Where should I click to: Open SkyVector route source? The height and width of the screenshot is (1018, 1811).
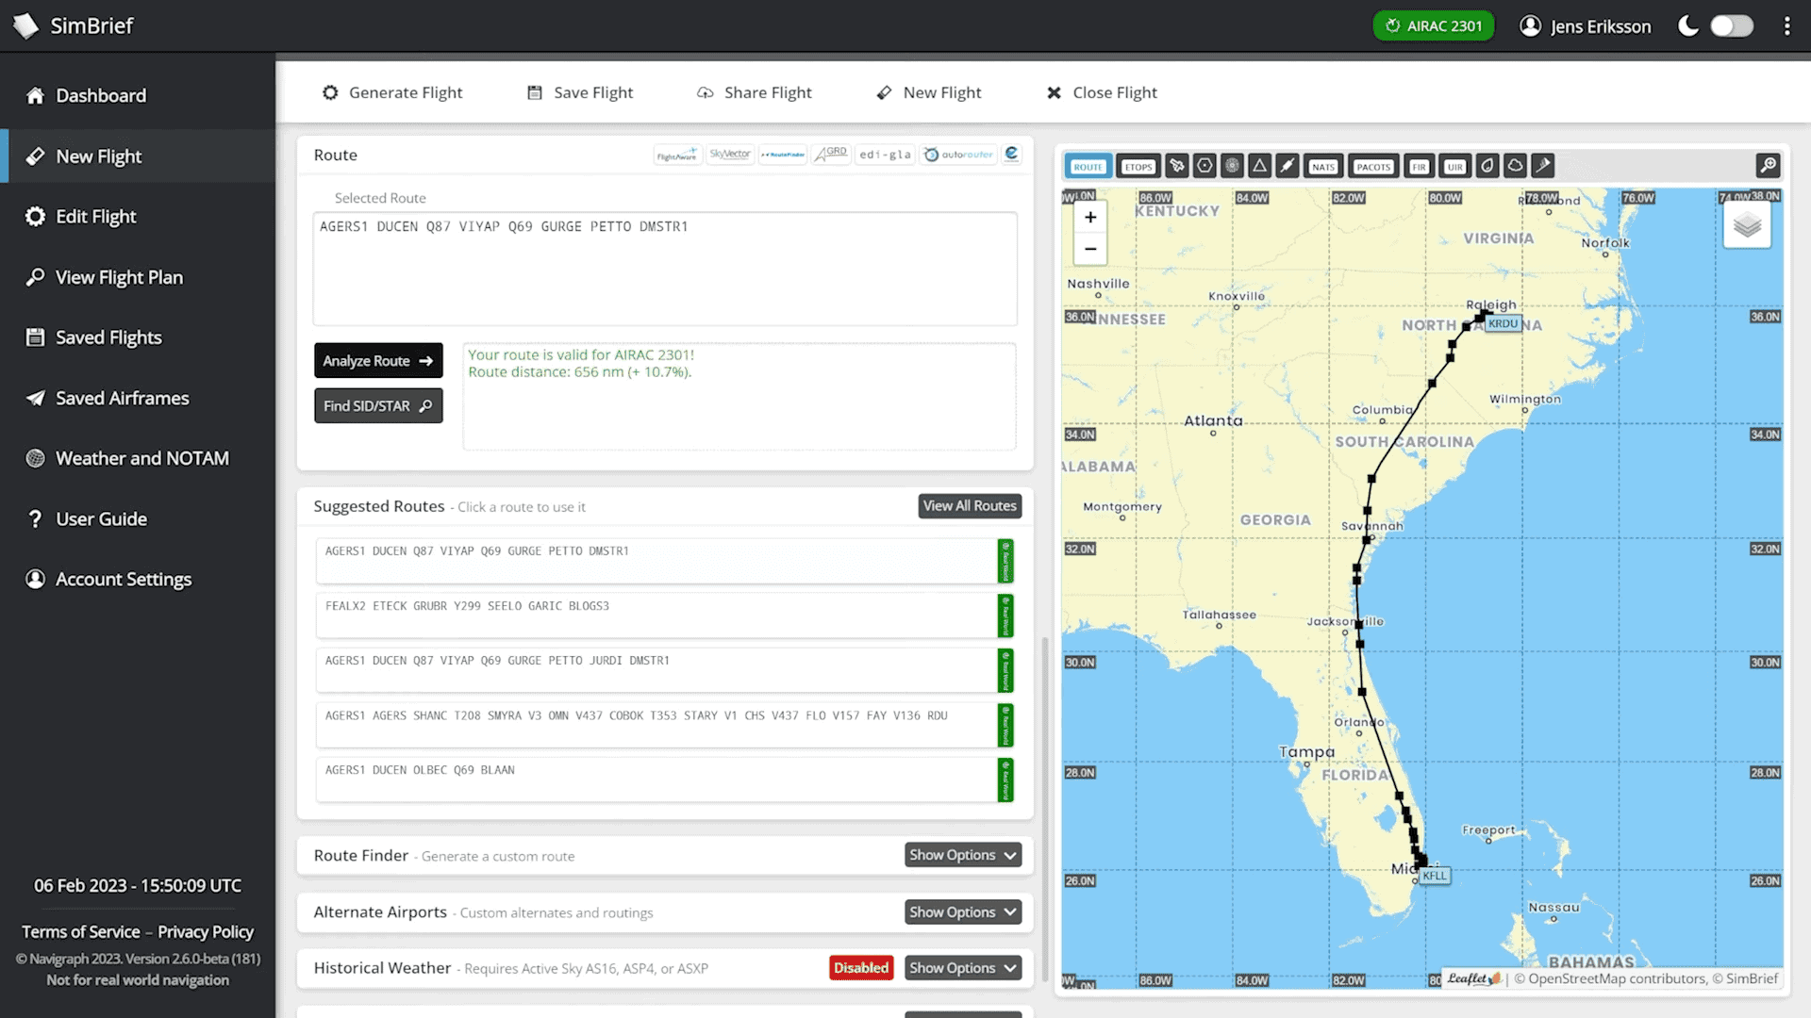[730, 155]
